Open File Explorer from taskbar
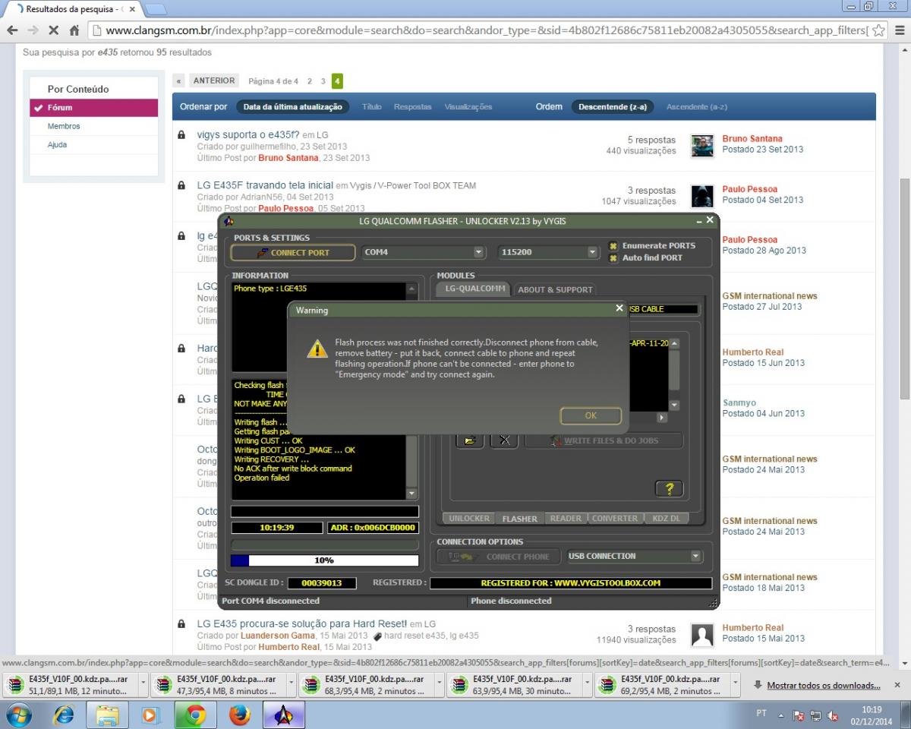The image size is (911, 729). pyautogui.click(x=107, y=715)
